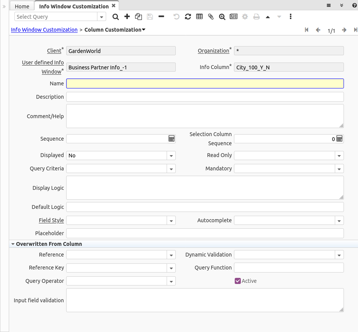
Task: Delete the record using the minus icon
Action: pyautogui.click(x=161, y=17)
